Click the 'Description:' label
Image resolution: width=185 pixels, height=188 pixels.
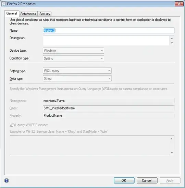(x=17, y=38)
